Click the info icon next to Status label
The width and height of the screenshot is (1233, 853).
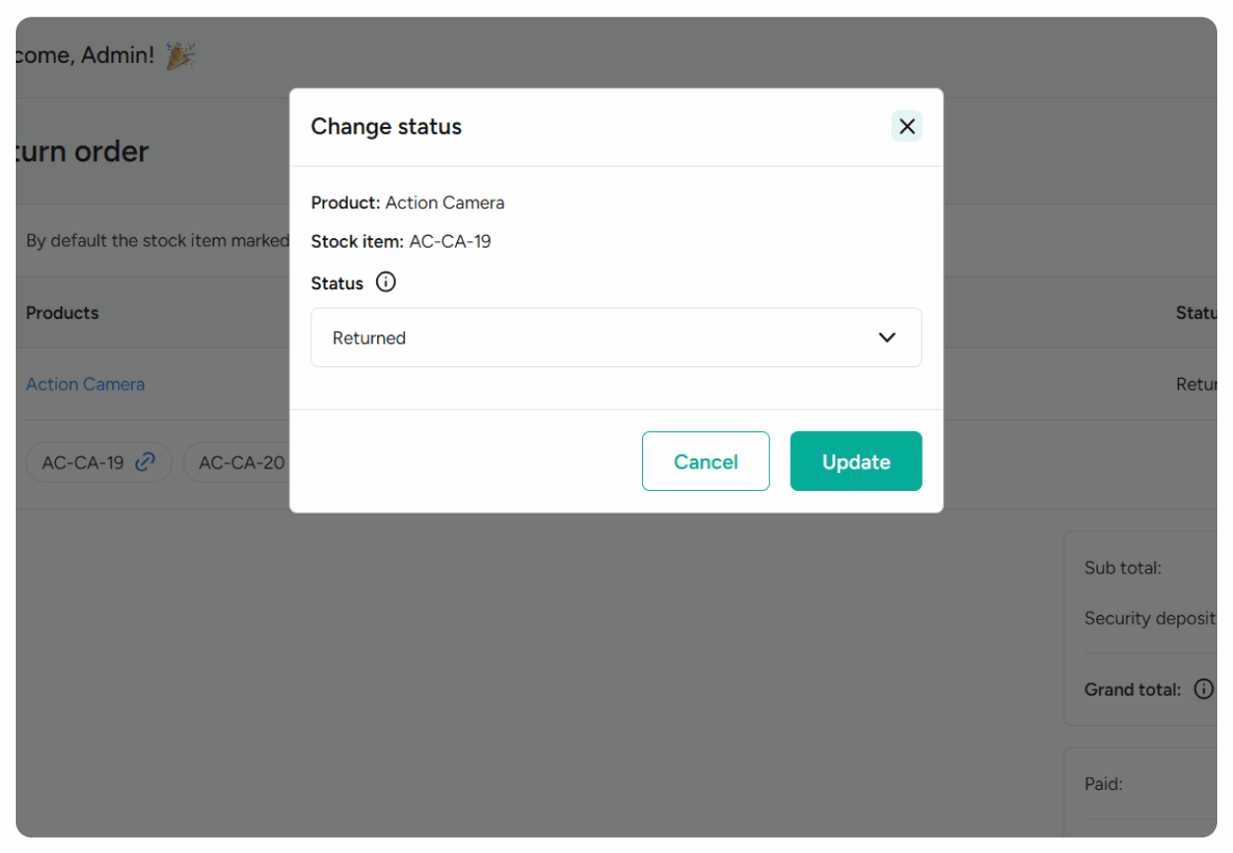pos(385,282)
